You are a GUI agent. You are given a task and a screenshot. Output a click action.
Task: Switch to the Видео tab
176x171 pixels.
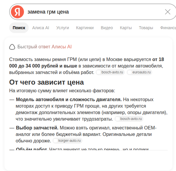coord(107,28)
